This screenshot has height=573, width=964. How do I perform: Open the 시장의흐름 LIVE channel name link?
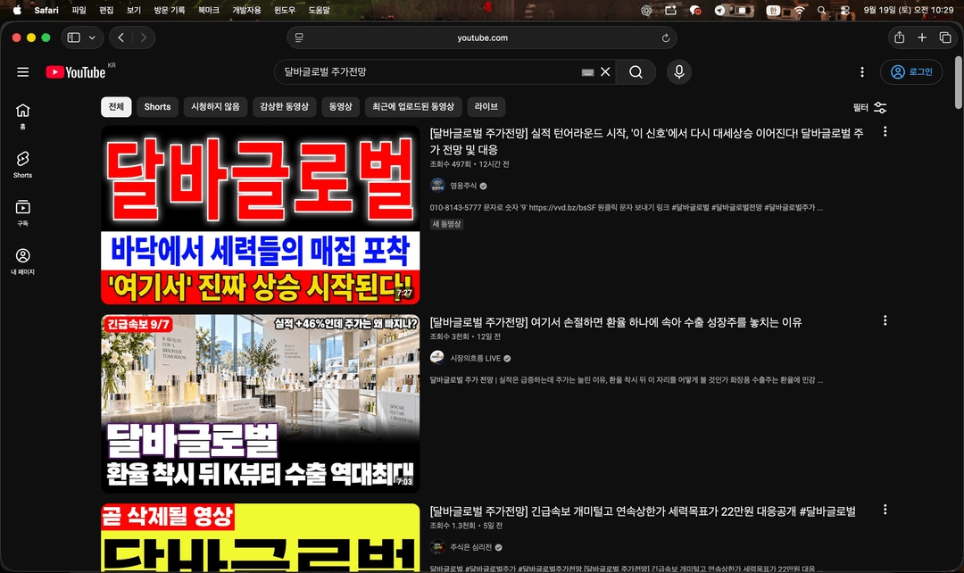pos(475,358)
